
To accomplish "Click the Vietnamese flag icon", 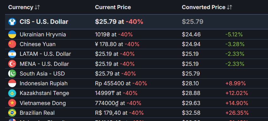I will tap(12, 103).
